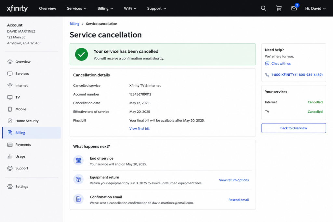Click the Back to Overview button
Image resolution: width=333 pixels, height=222 pixels.
tap(294, 128)
